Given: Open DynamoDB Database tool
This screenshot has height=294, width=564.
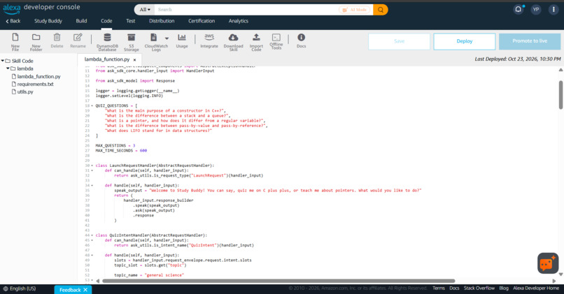Looking at the screenshot, I should [x=107, y=42].
